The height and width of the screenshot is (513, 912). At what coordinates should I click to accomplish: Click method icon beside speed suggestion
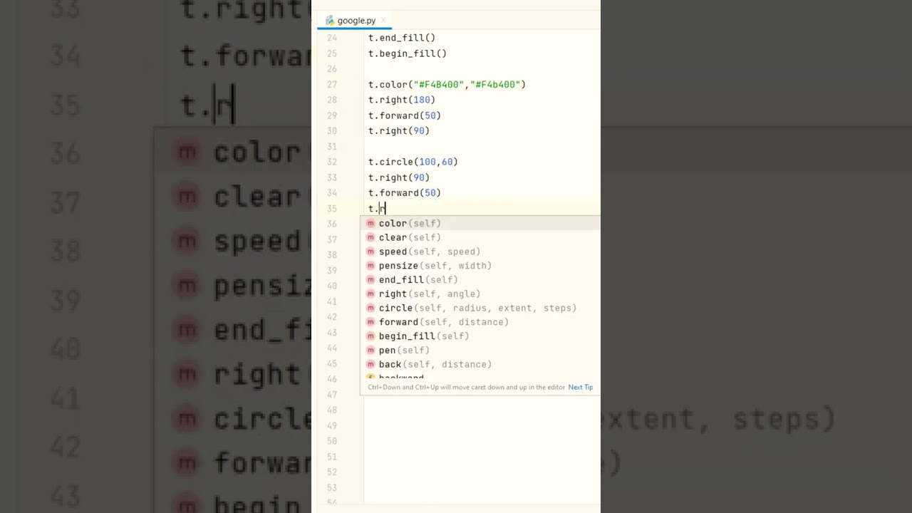pyautogui.click(x=370, y=252)
